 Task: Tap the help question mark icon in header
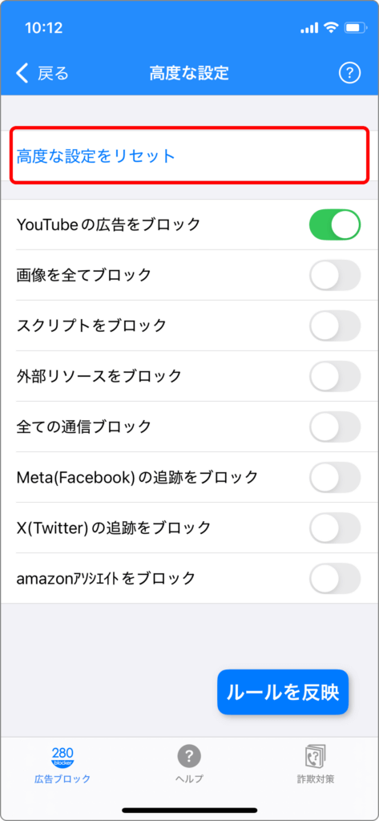[x=349, y=73]
